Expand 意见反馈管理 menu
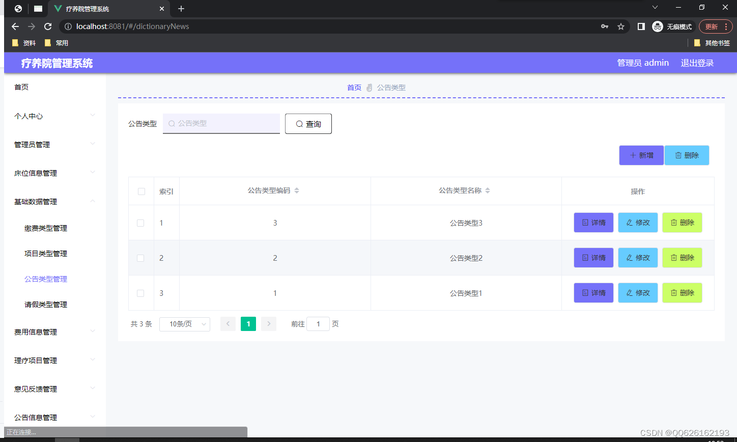The image size is (737, 442). click(55, 389)
